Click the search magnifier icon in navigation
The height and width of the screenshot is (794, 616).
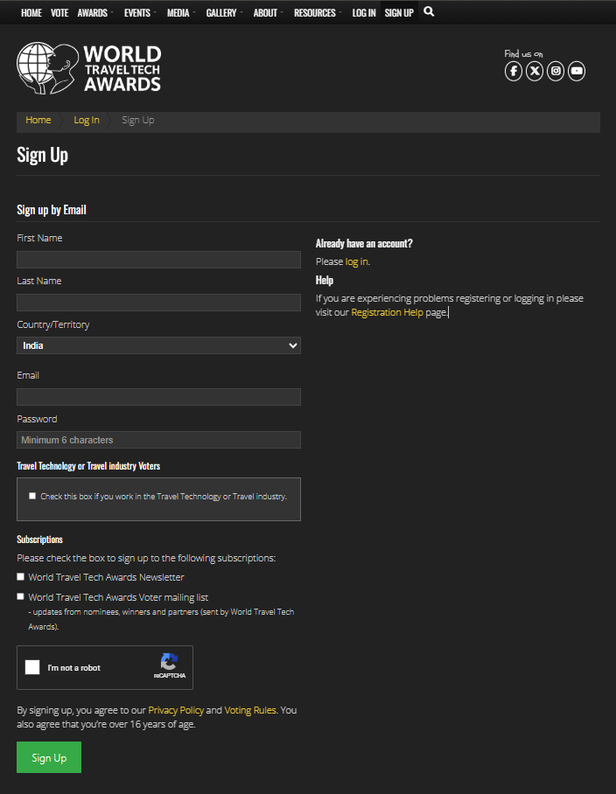tap(429, 11)
